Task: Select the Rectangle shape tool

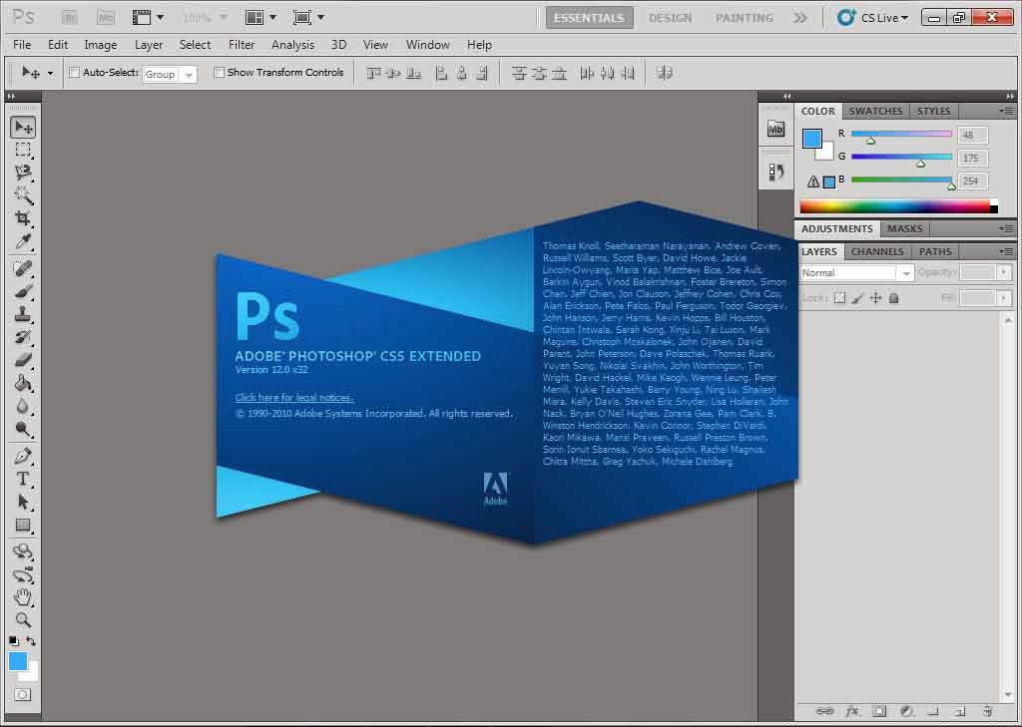Action: click(23, 525)
